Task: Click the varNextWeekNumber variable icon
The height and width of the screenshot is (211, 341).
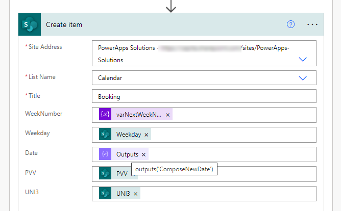Action: [x=105, y=115]
